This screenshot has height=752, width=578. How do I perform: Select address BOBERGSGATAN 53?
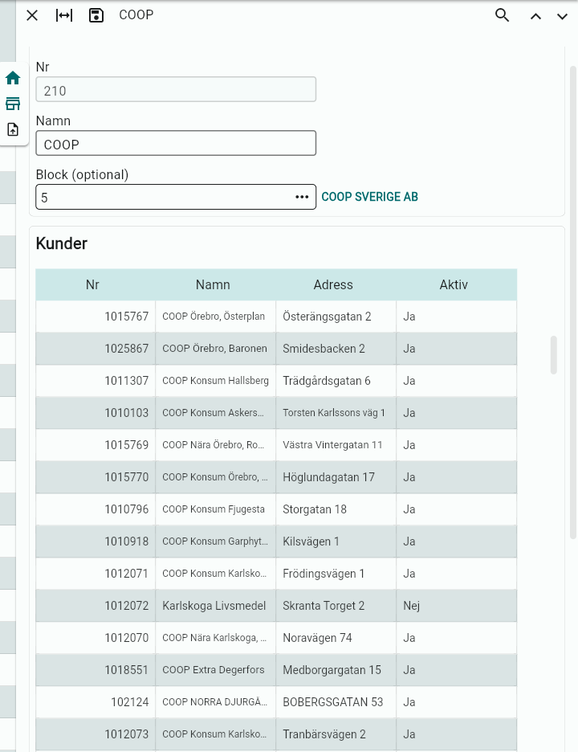click(x=332, y=702)
